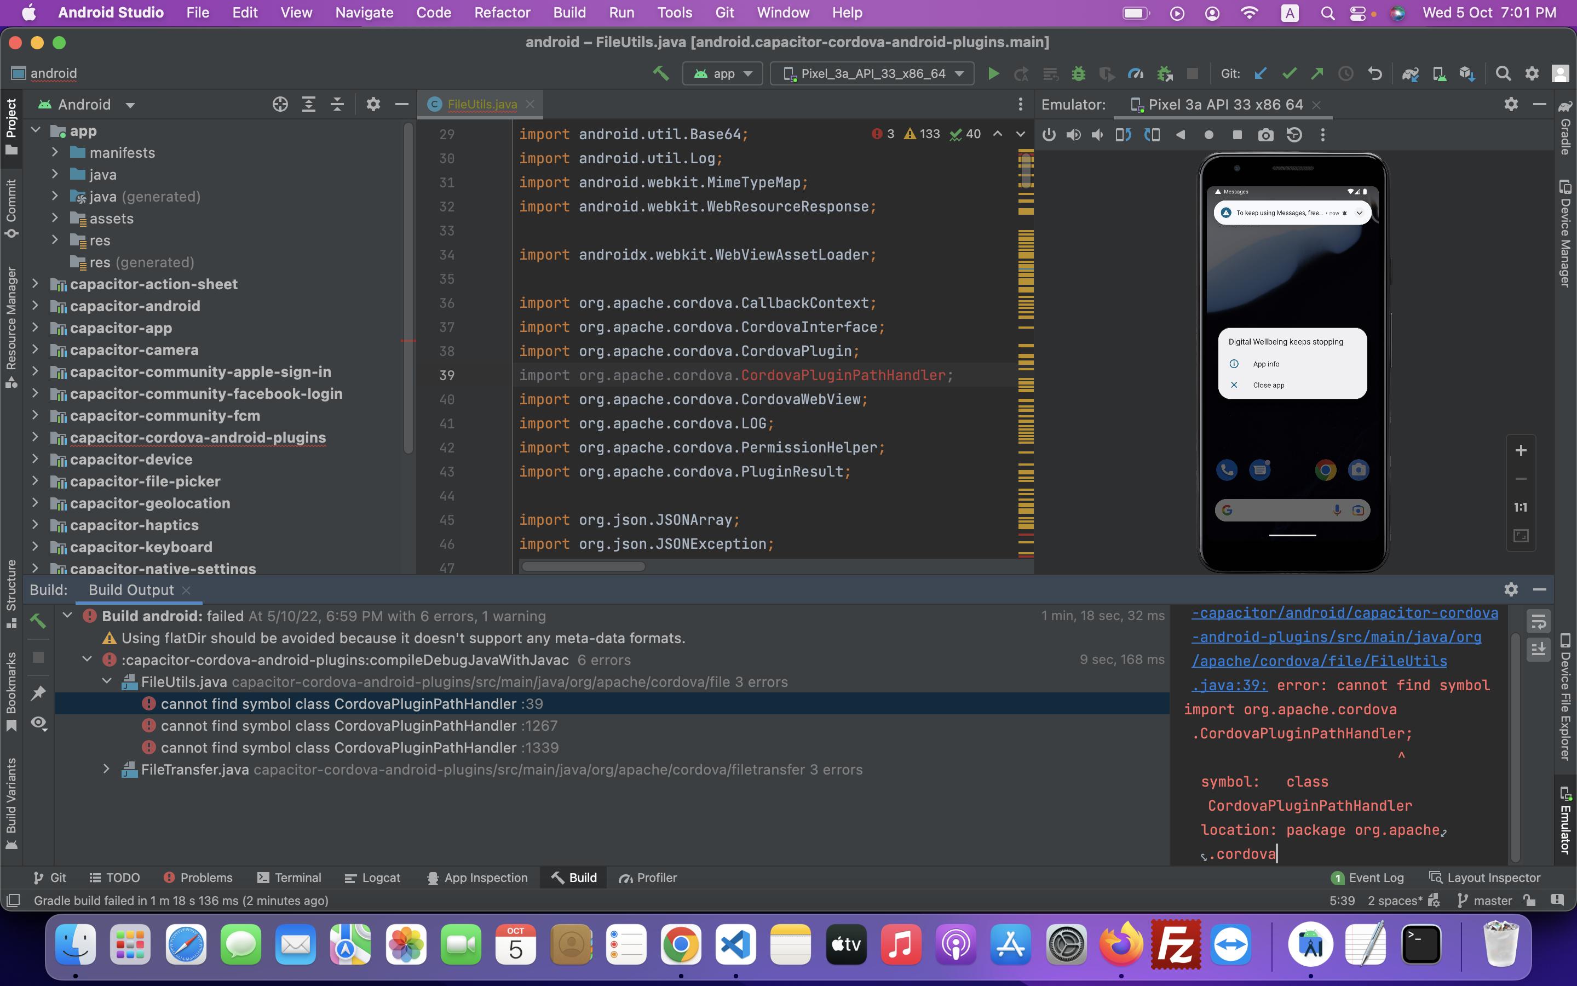This screenshot has height=986, width=1577.
Task: Switch to the Terminal tool window tab
Action: [289, 878]
